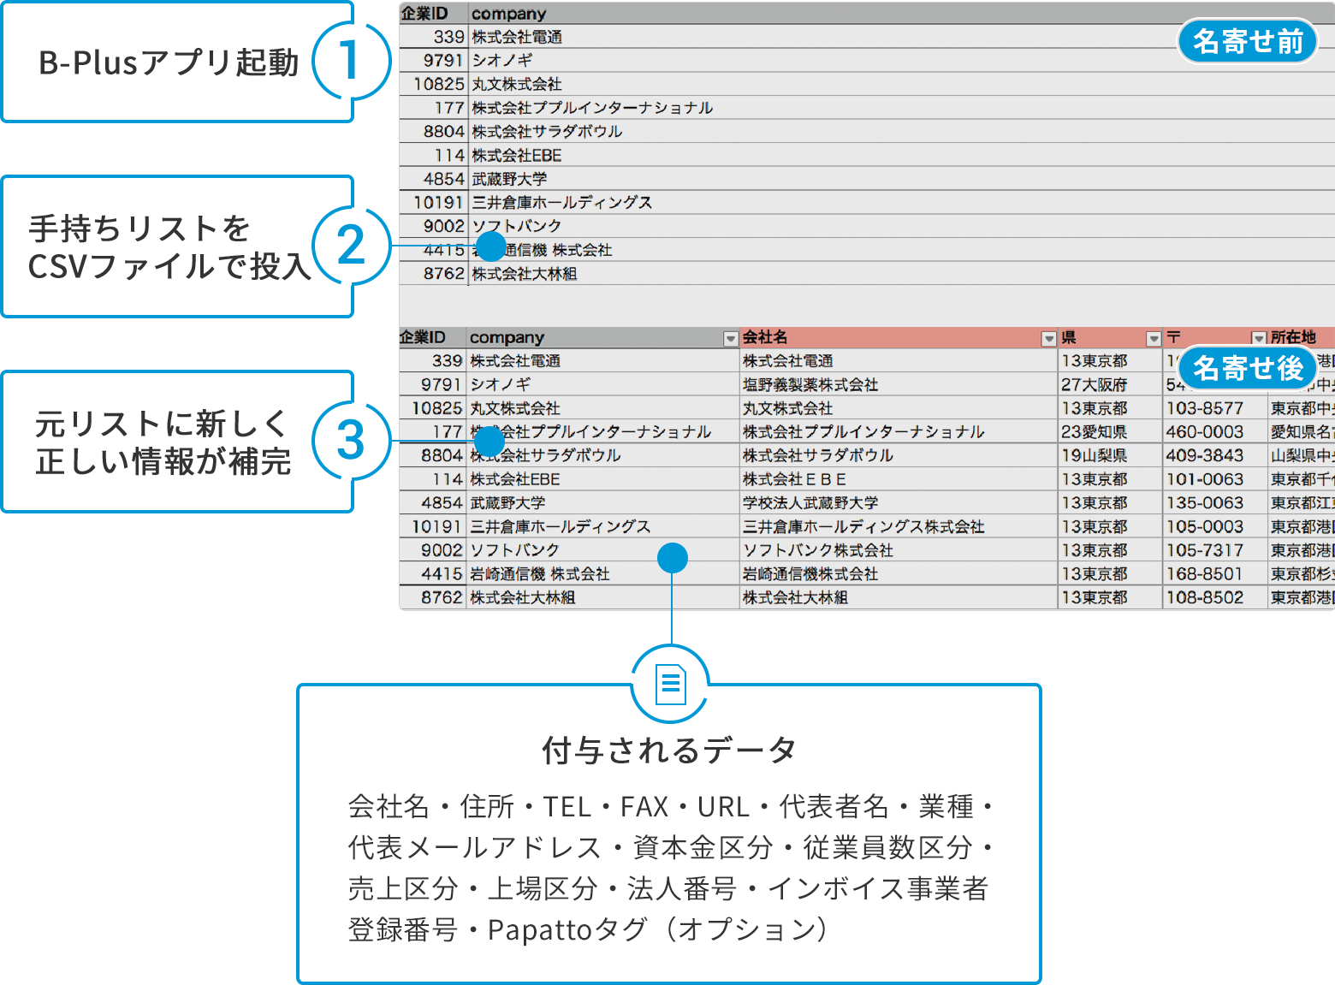The width and height of the screenshot is (1335, 985).
Task: Open the company column filter arrow
Action: 730,339
